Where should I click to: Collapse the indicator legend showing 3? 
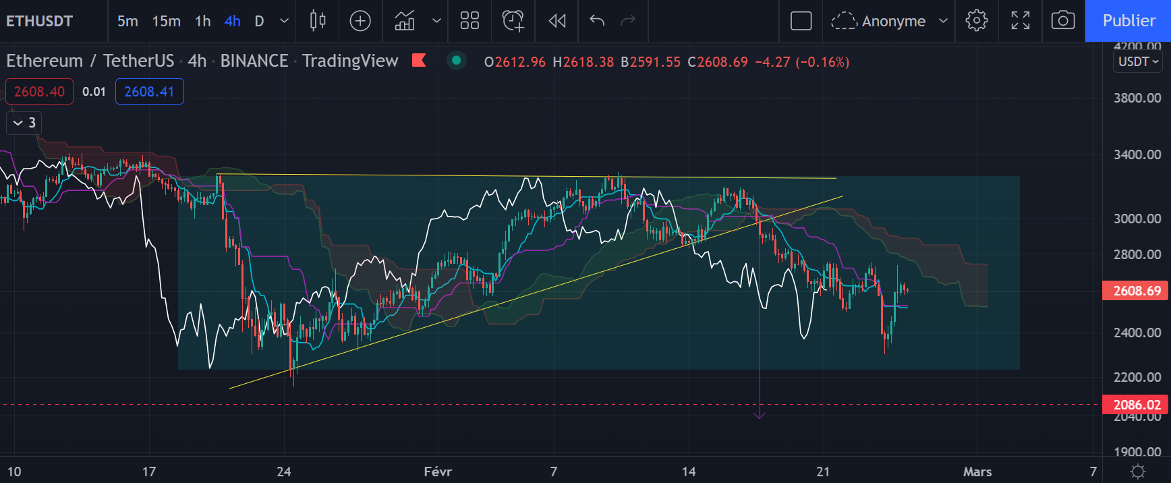click(24, 123)
